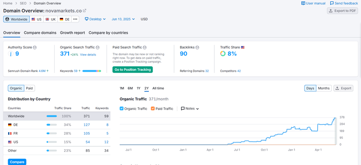Click the globe icon in Worldwide button
The image size is (361, 165).
(x=7, y=19)
